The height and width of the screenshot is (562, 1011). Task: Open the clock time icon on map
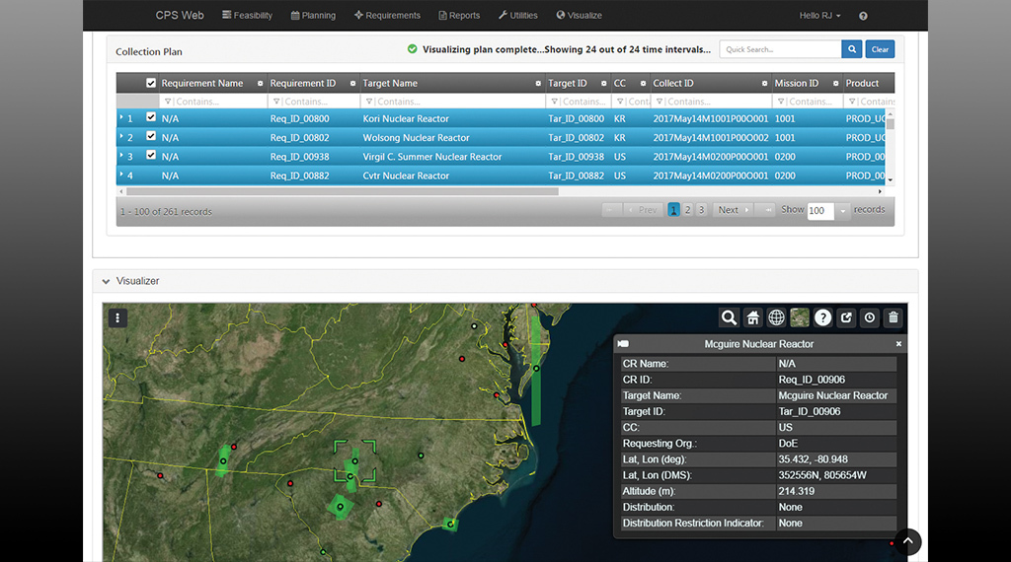coord(870,317)
